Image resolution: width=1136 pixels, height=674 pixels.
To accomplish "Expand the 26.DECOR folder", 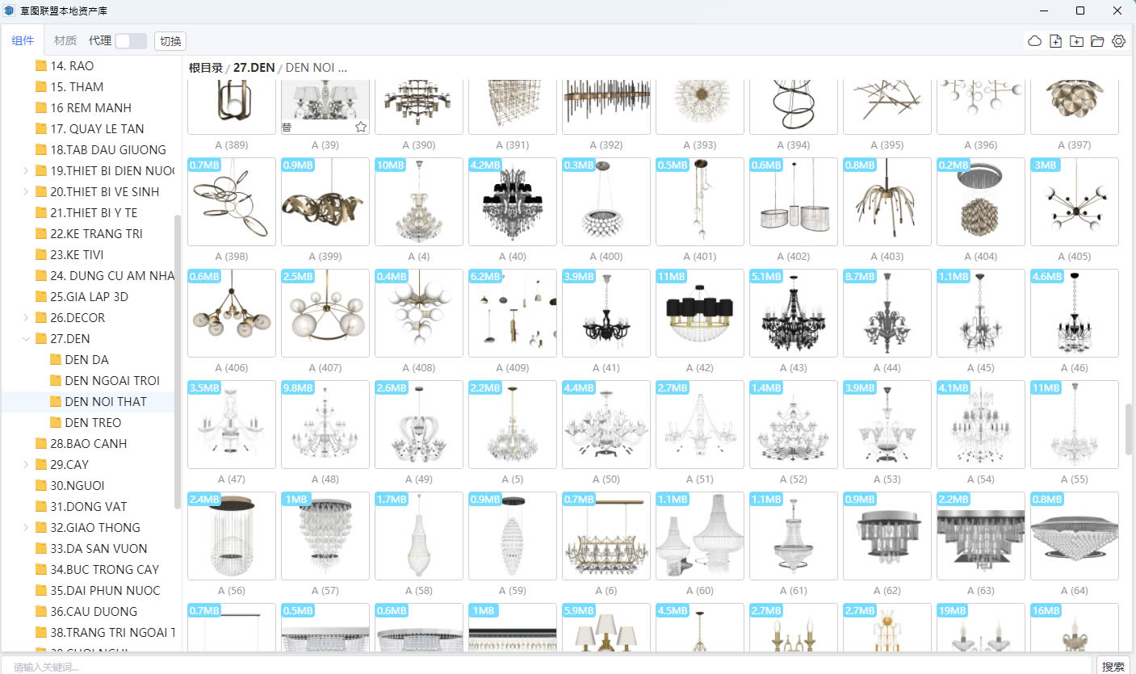I will (x=26, y=318).
